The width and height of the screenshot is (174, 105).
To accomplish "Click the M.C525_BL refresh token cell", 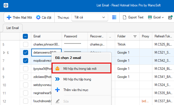I will pyautogui.click(x=163, y=44).
